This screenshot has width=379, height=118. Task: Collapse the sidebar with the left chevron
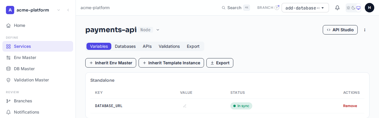[x=68, y=10]
